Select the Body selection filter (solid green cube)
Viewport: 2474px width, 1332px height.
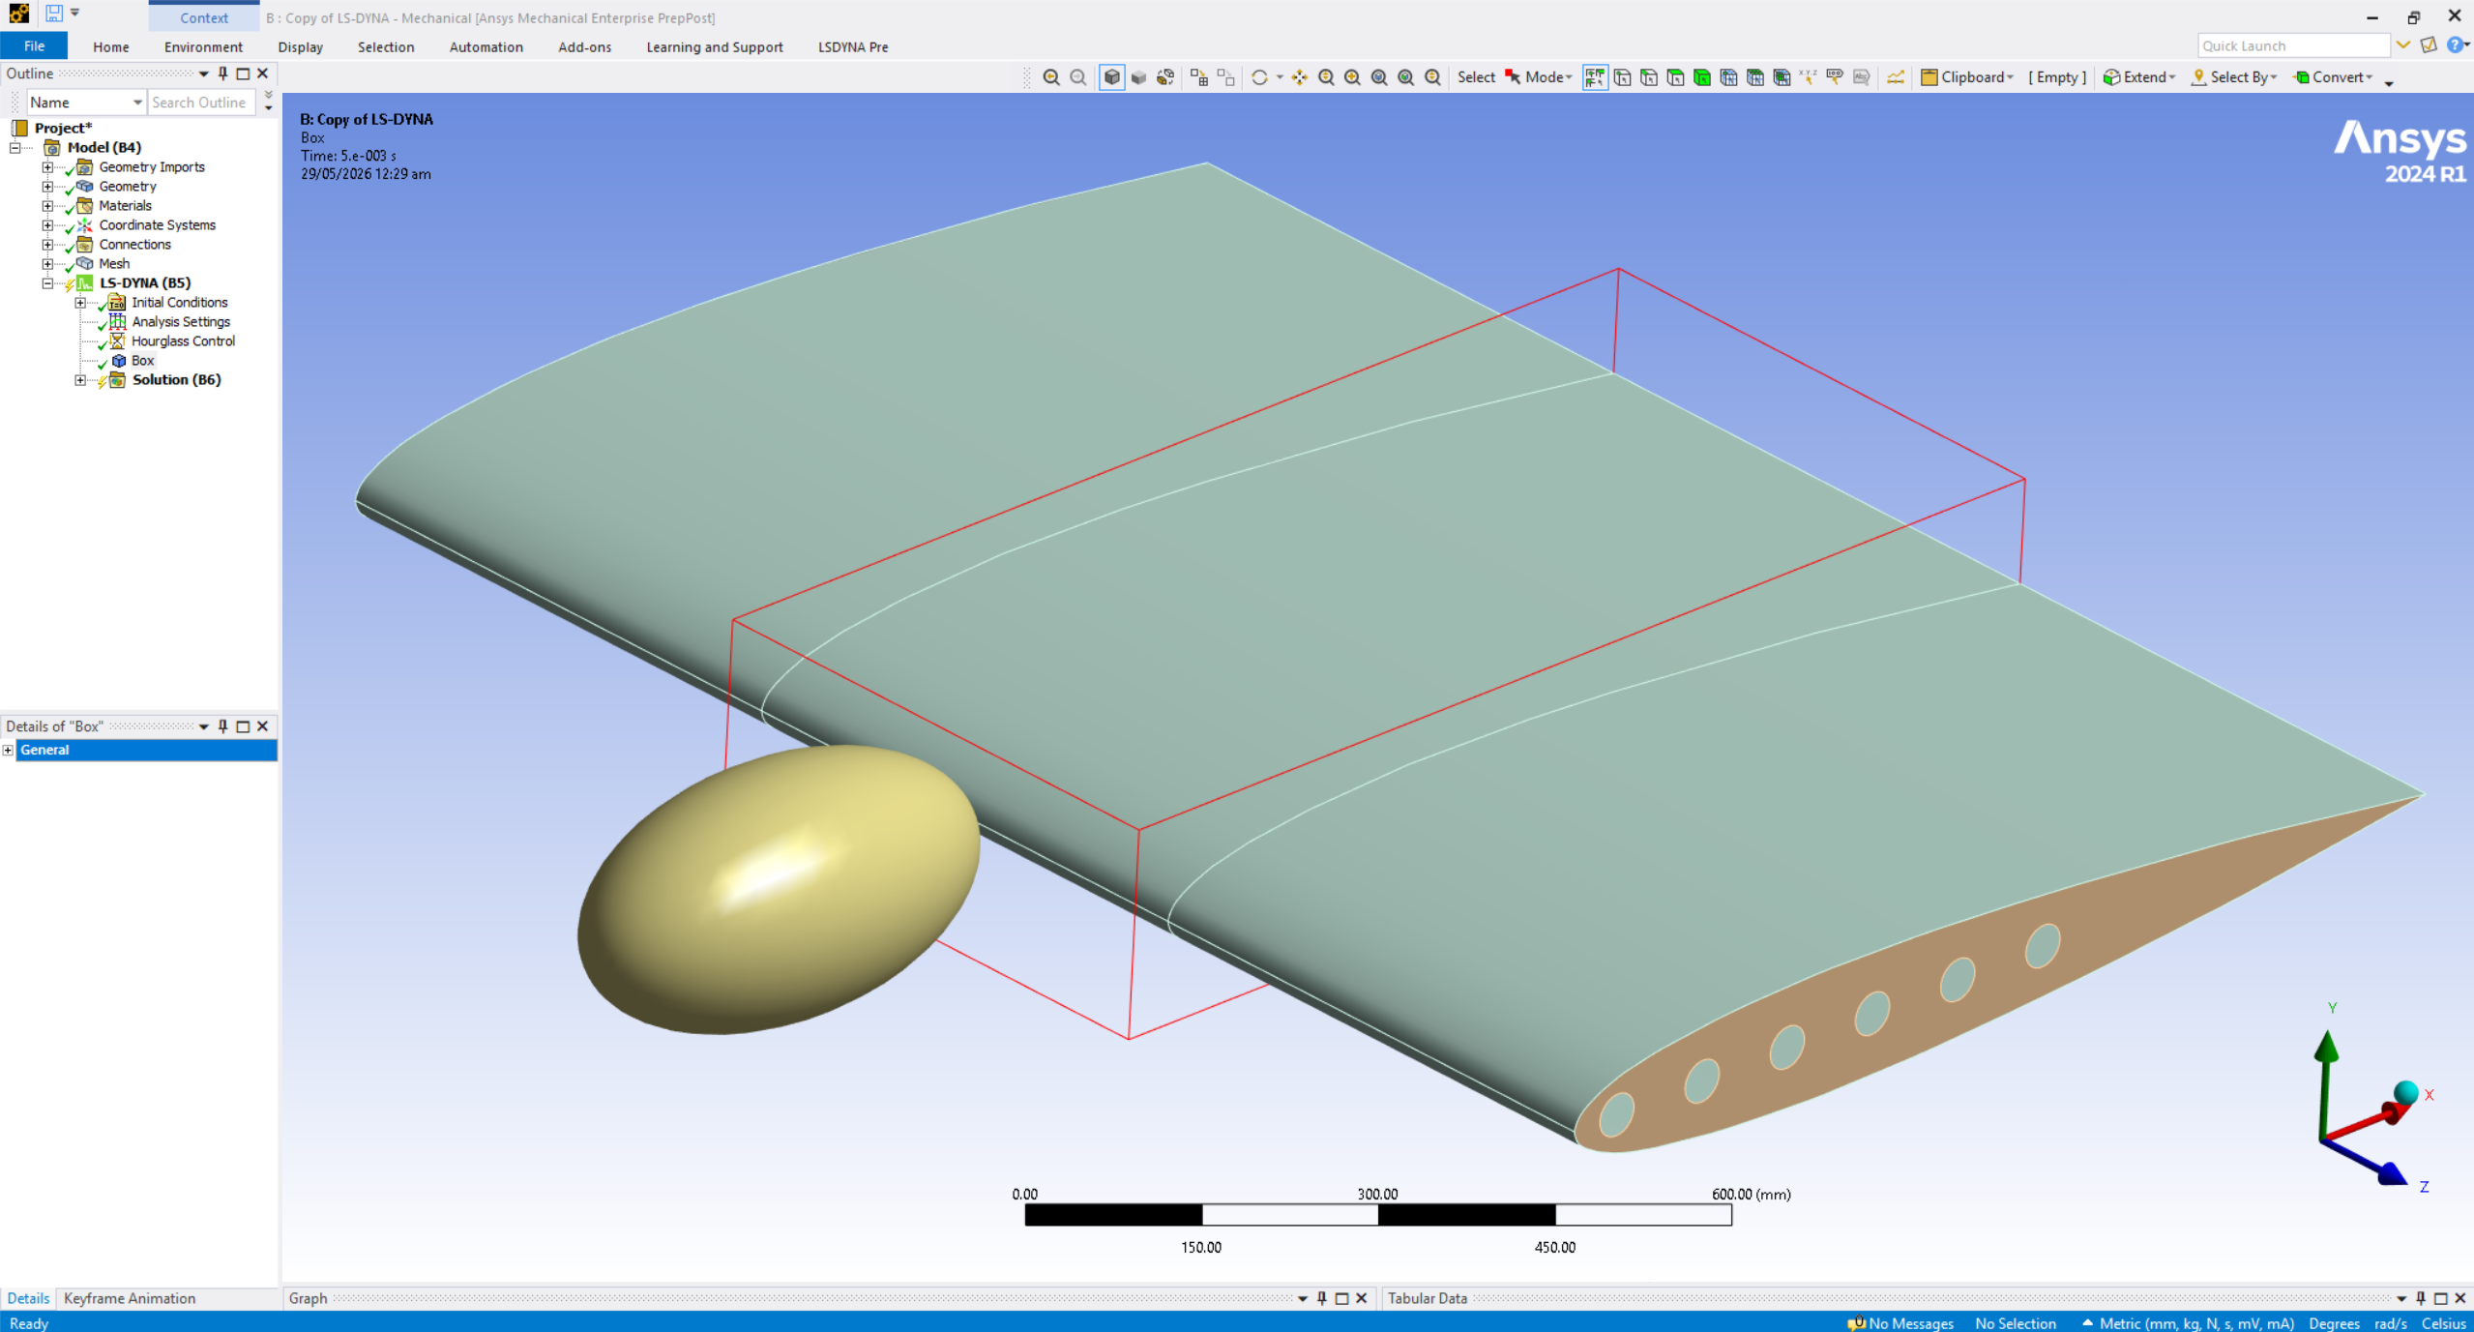1702,77
